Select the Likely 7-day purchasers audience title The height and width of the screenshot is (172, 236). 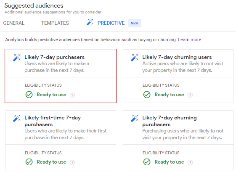click(x=55, y=57)
